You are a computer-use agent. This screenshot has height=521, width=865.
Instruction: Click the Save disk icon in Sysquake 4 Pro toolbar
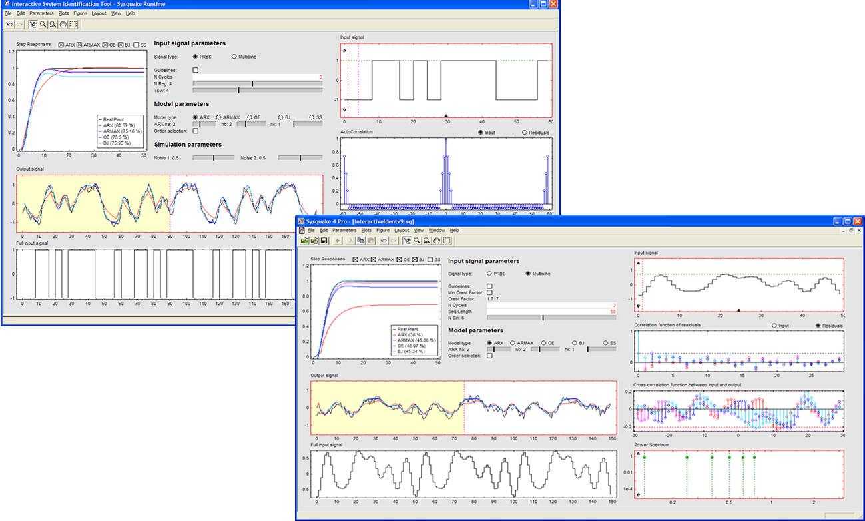pyautogui.click(x=324, y=240)
